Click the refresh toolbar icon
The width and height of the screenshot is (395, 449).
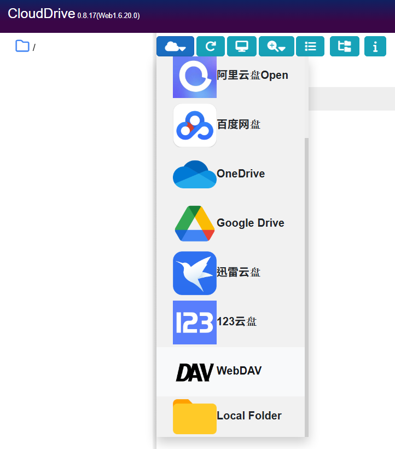211,46
